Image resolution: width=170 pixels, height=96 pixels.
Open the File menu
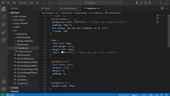point(8,3)
